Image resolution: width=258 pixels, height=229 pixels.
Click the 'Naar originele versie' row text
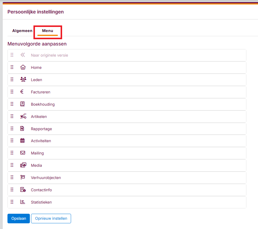[x=49, y=55]
